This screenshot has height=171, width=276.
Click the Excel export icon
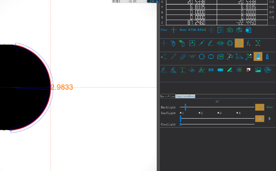[249, 30]
